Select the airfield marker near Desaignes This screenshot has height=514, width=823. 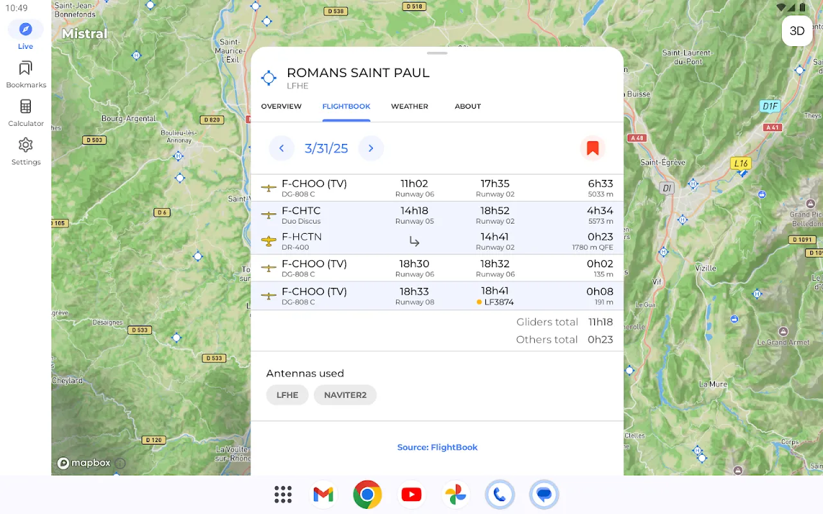tap(176, 338)
